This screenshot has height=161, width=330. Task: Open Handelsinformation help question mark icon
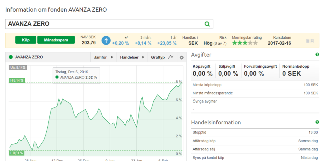317,122
